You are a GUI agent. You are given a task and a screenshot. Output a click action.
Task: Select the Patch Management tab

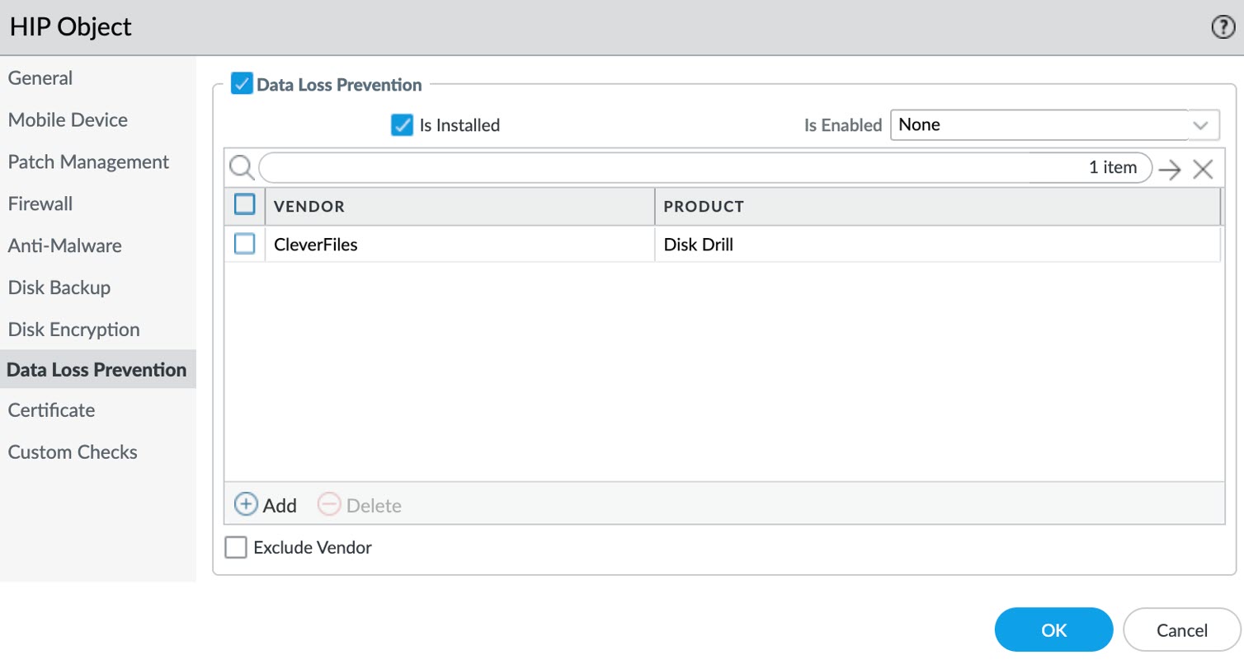pyautogui.click(x=88, y=161)
